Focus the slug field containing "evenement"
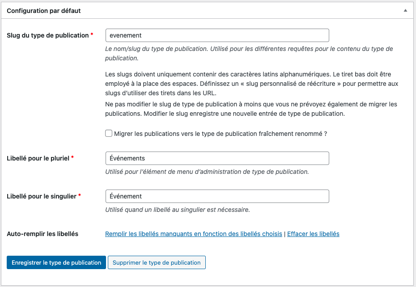416x287 pixels. pos(217,35)
